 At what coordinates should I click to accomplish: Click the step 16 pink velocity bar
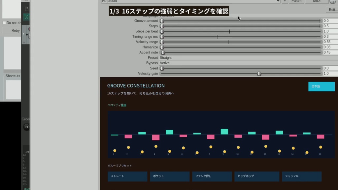[x=321, y=137]
